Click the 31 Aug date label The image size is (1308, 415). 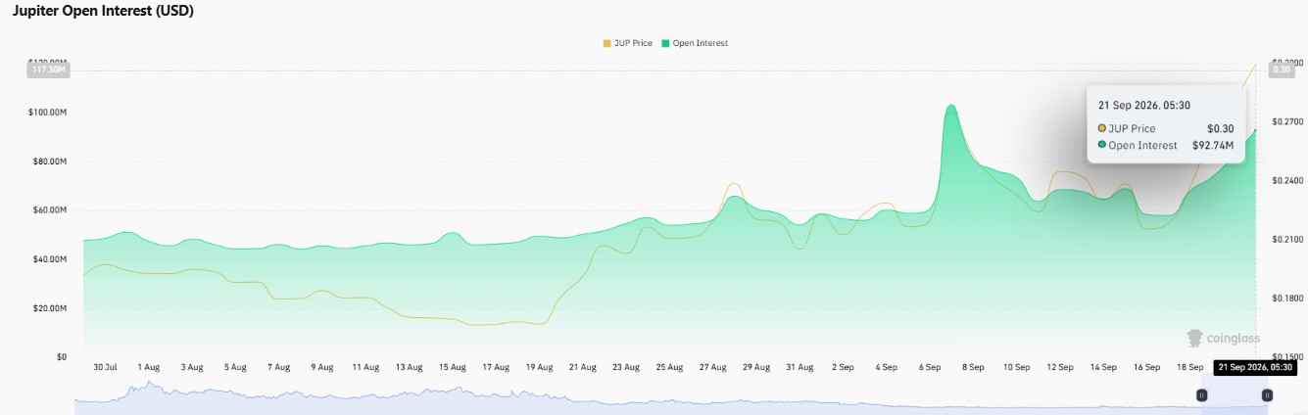click(x=799, y=367)
